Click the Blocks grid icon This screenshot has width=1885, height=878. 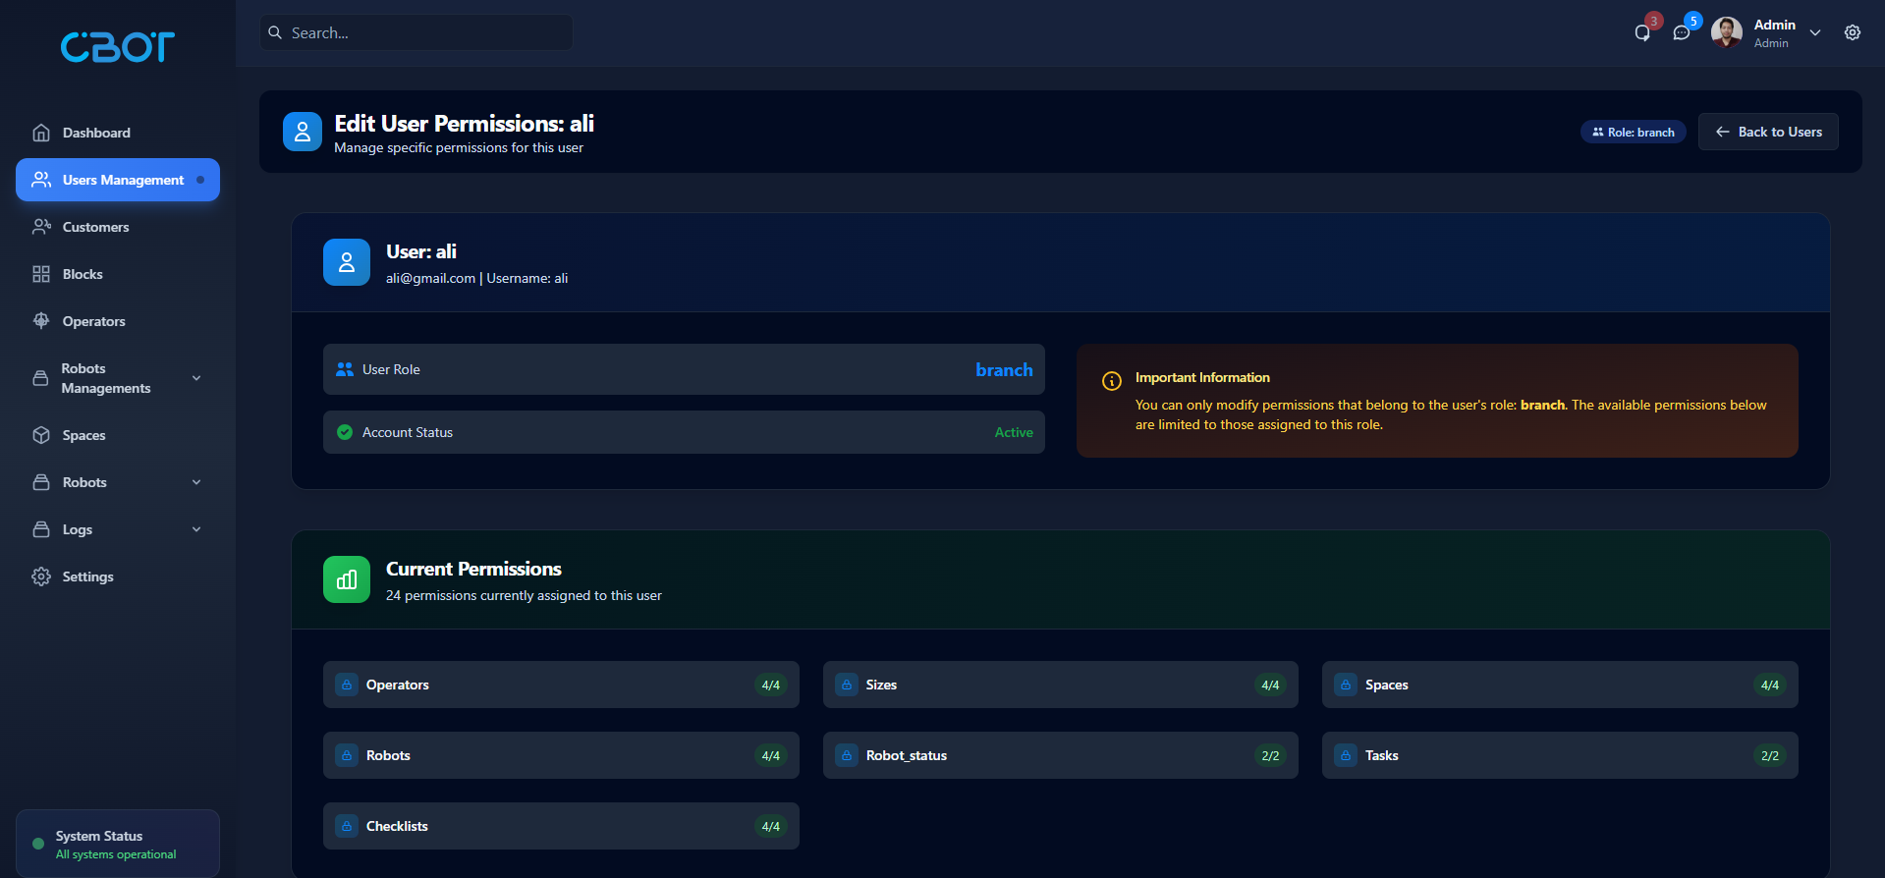click(x=41, y=274)
